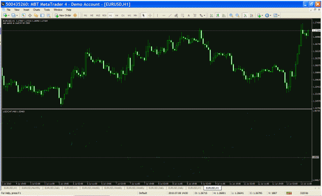Open the Window menu
Image resolution: width=322 pixels, height=196 pixels.
(x=58, y=10)
